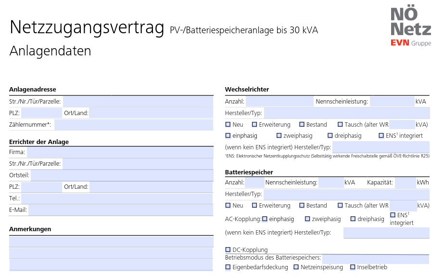
Task: Tick the Eigenbedarfsdeckung checkbox
Action: coord(228,267)
